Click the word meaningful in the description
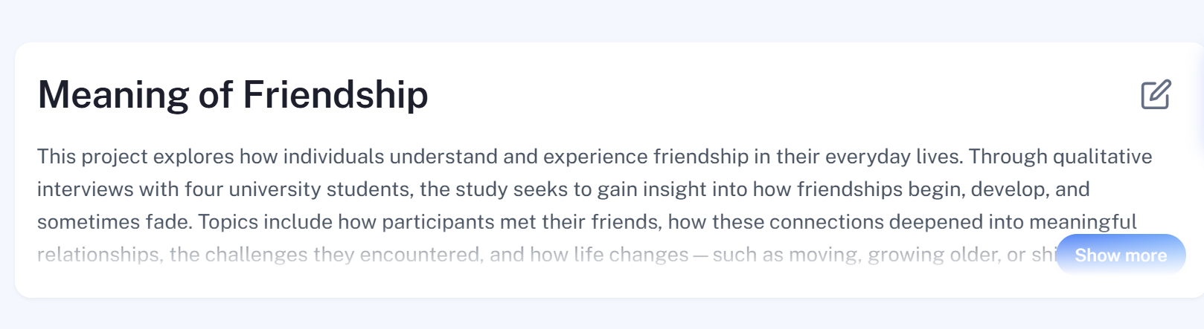 tap(1083, 222)
